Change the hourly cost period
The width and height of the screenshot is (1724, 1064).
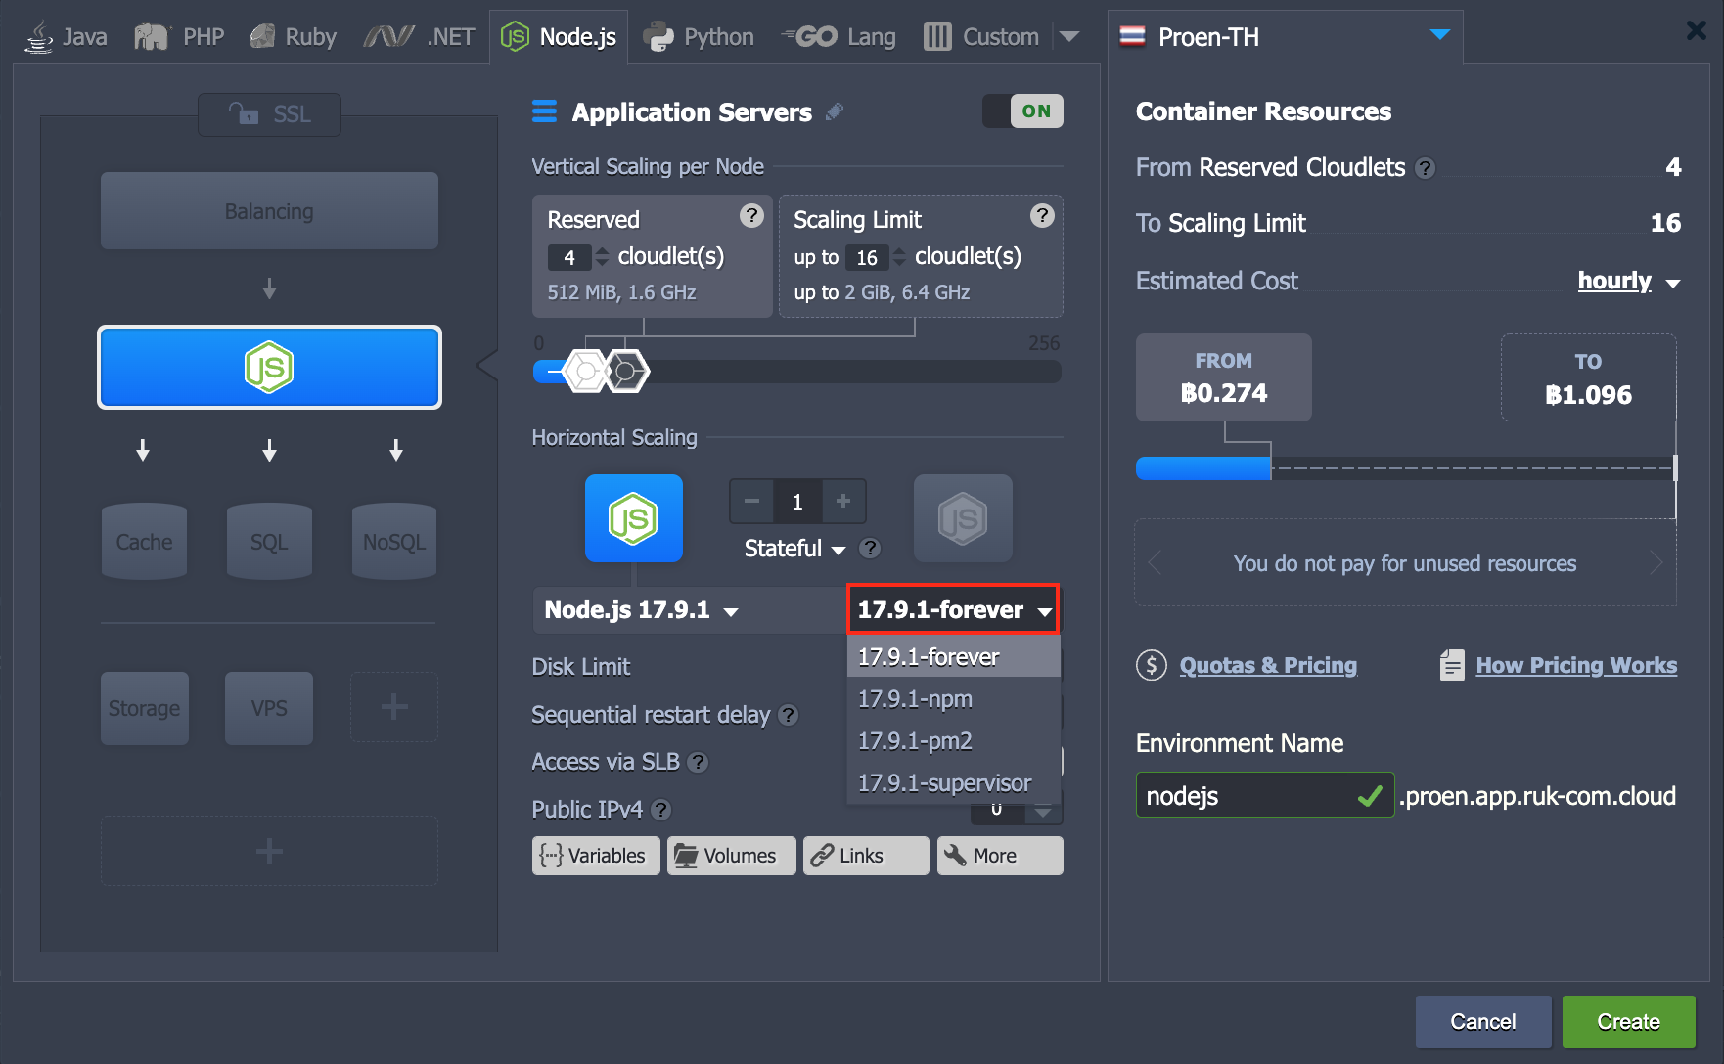[1628, 282]
